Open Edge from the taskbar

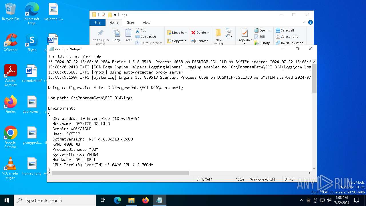pos(118,200)
